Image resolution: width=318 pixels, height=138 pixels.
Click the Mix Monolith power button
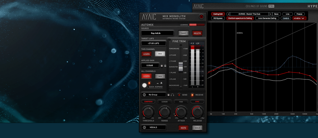[201, 17]
